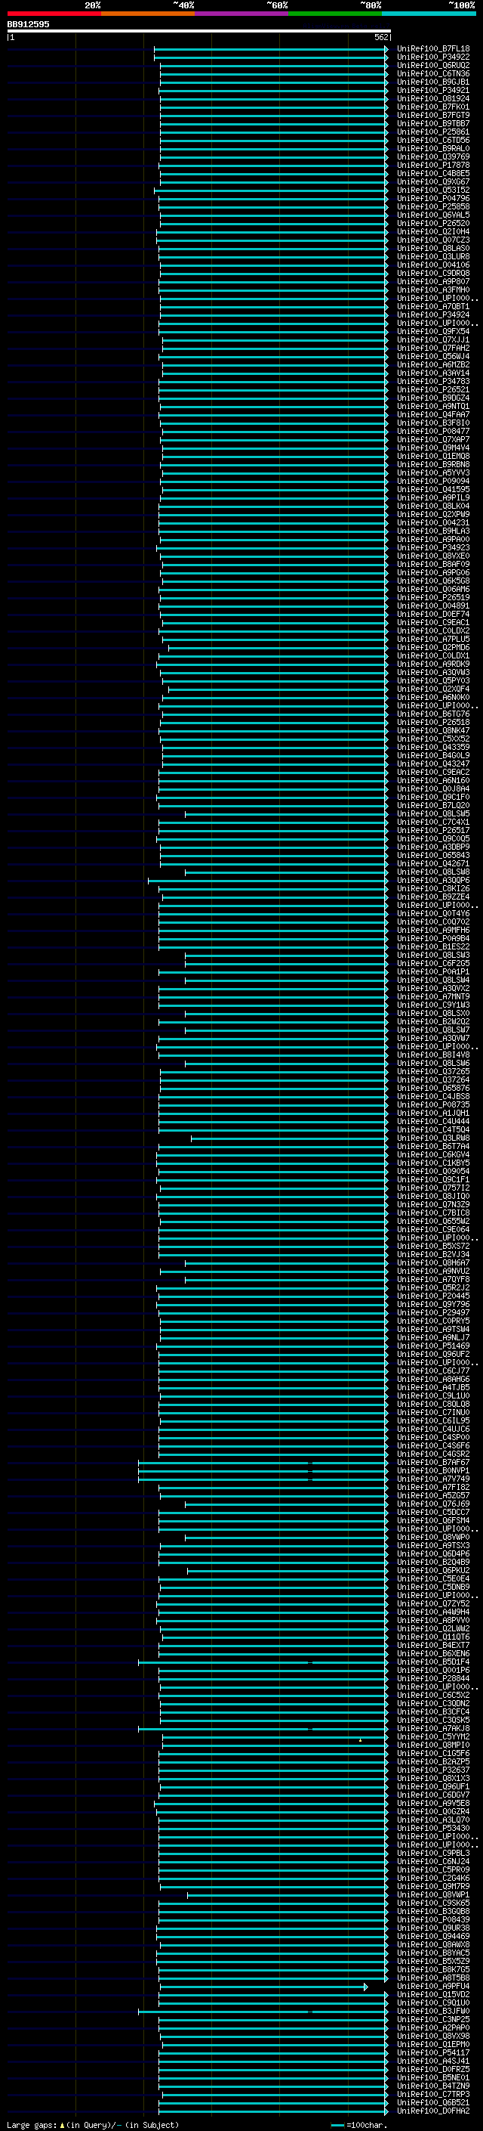This screenshot has height=2131, width=483.
Task: Select the UniRef100_B5XS72 label
Action: pos(433,1246)
